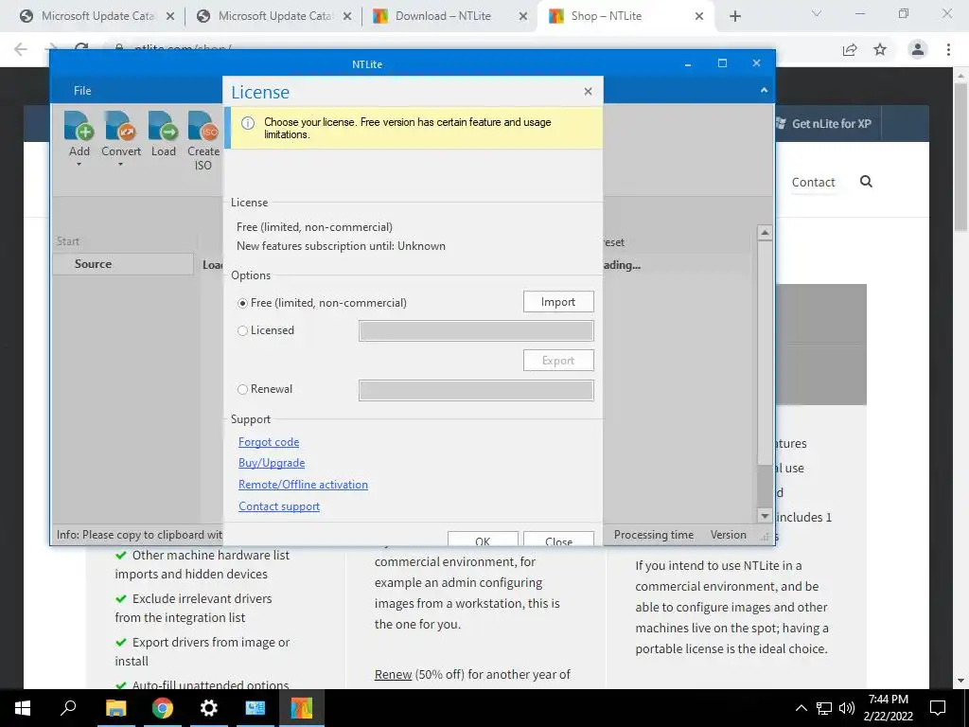Viewport: 969px width, 727px height.
Task: Open the Contact menu on website
Action: 813,183
